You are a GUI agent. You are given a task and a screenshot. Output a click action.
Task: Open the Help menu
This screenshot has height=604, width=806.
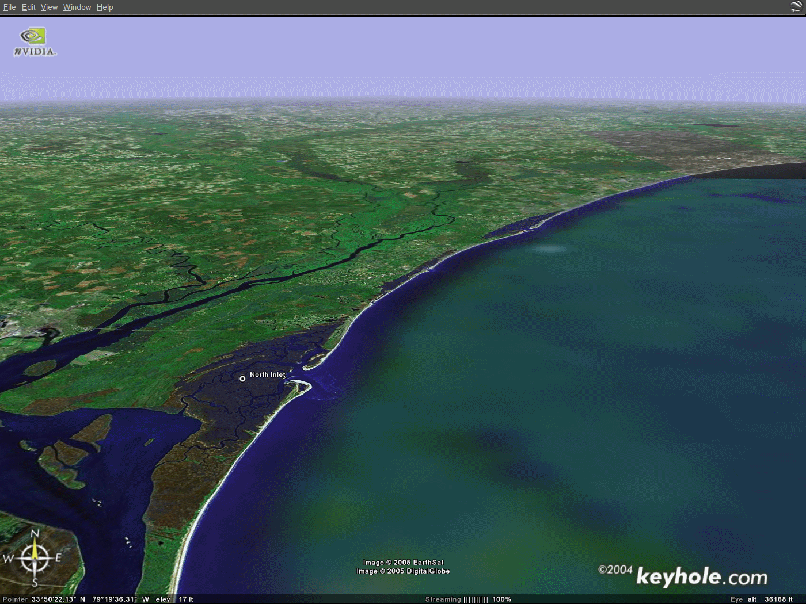tap(105, 7)
